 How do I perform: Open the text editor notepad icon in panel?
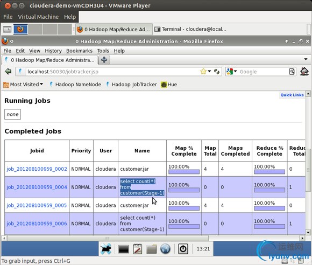click(x=138, y=249)
